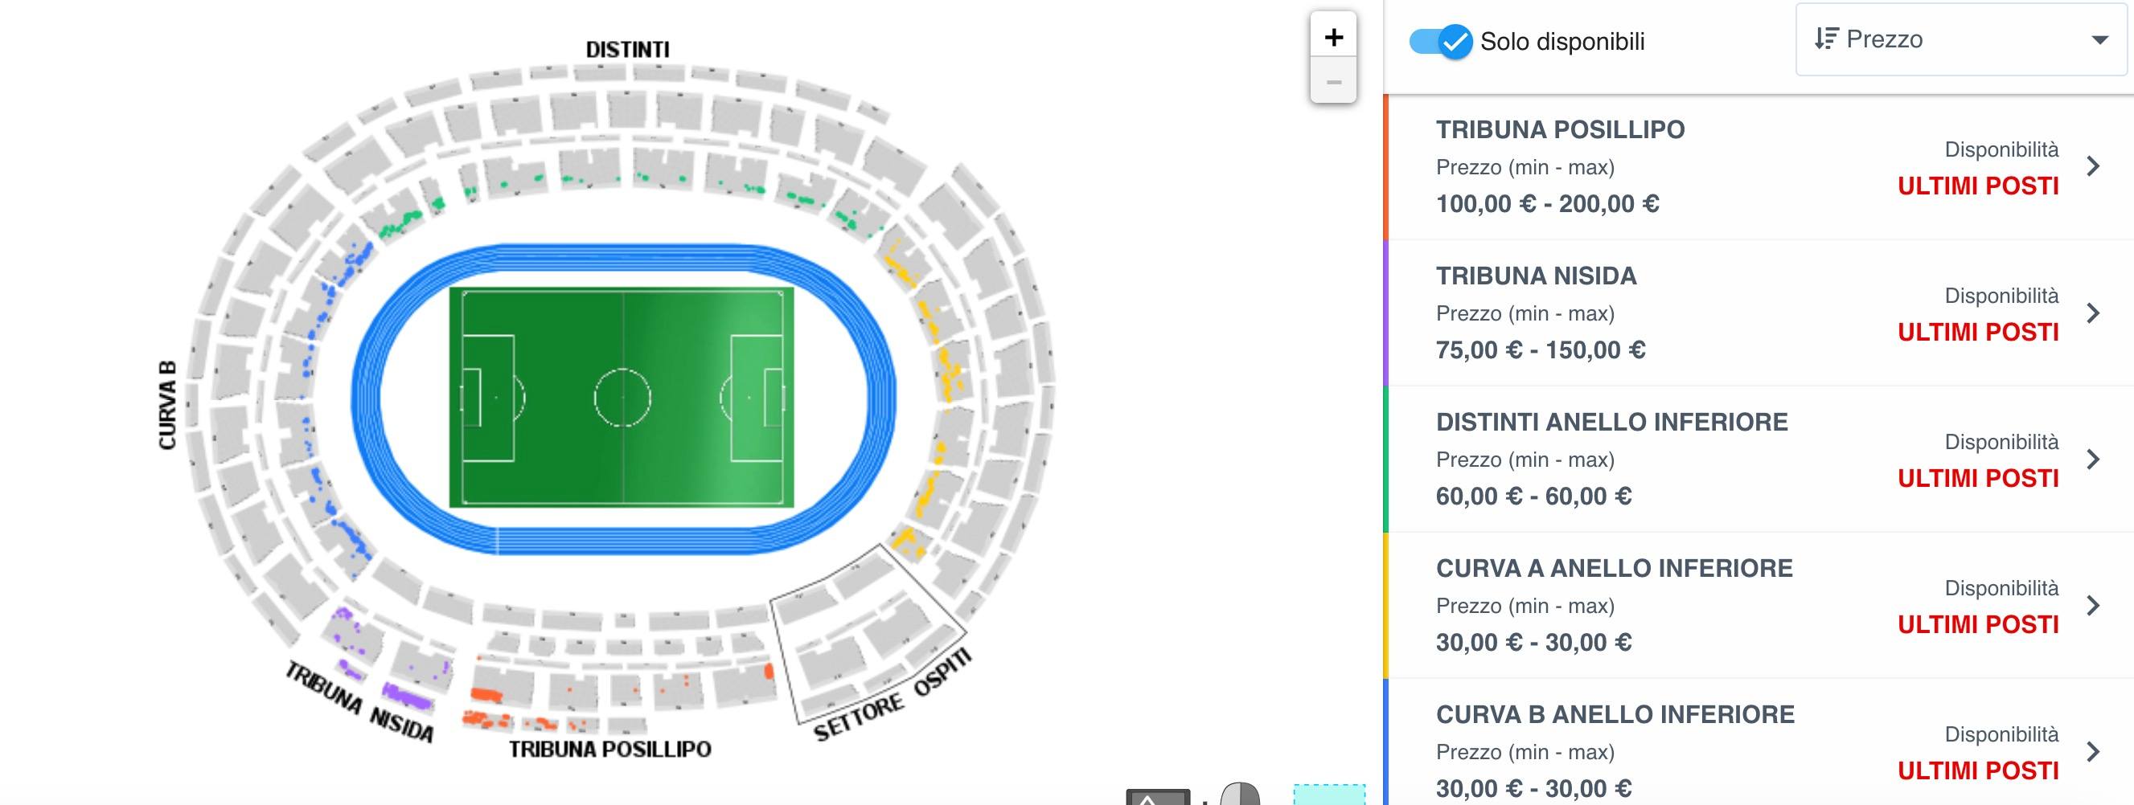Viewport: 2134px width, 805px height.
Task: Click the Shift key hint icon
Action: tap(1157, 798)
